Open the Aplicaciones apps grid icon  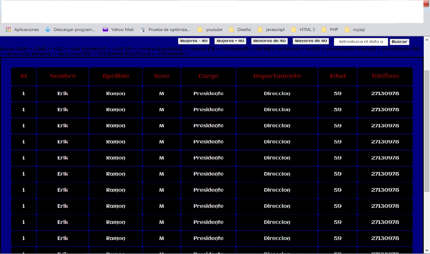point(8,30)
